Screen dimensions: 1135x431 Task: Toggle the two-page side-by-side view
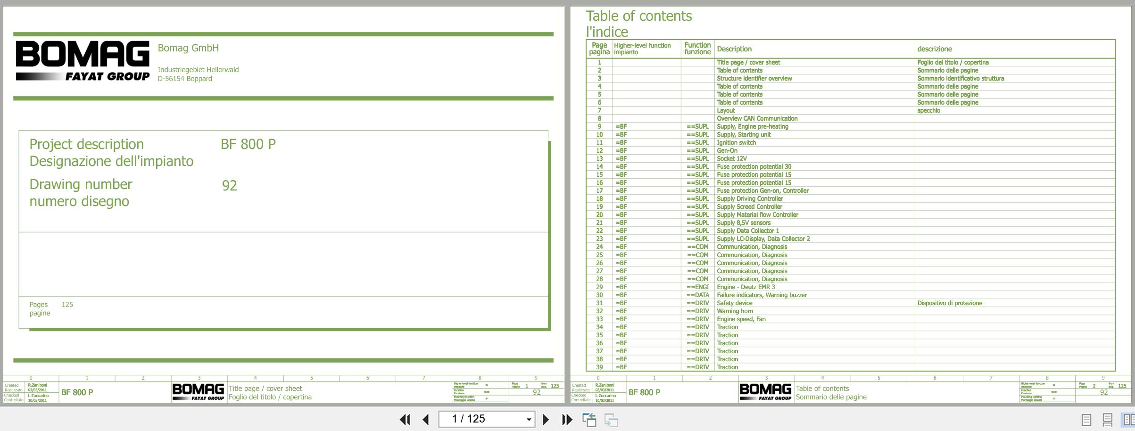coord(1128,419)
